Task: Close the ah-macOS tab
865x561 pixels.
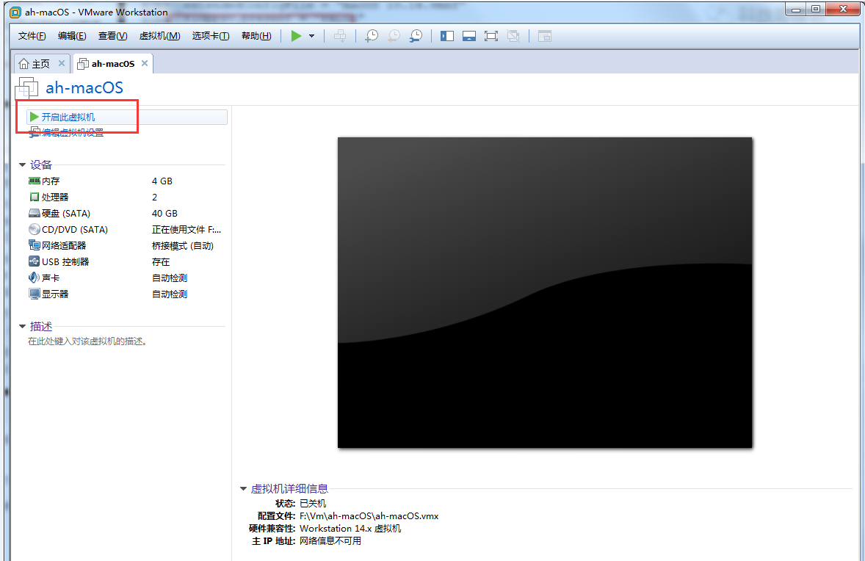Action: [x=145, y=64]
